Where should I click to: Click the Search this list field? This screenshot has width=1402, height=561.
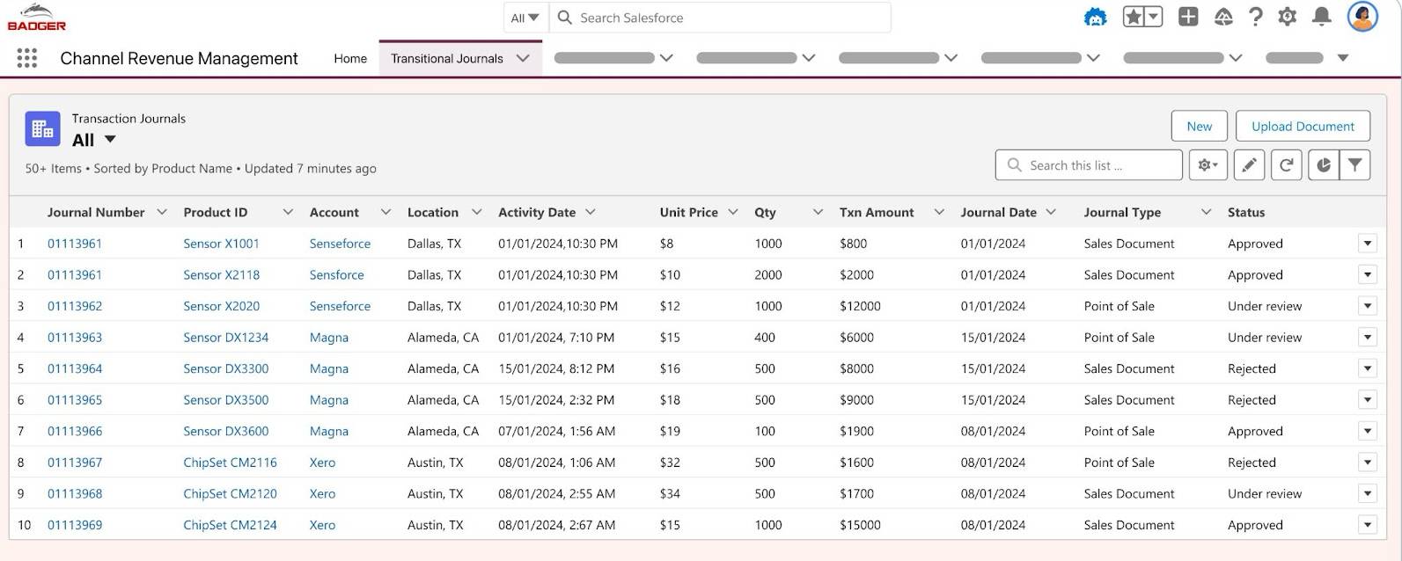1089,164
